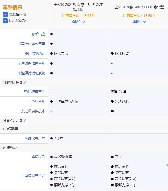Open 前/后驻车雷达 explanation link
The width and height of the screenshot is (168, 191).
pyautogui.click(x=35, y=91)
